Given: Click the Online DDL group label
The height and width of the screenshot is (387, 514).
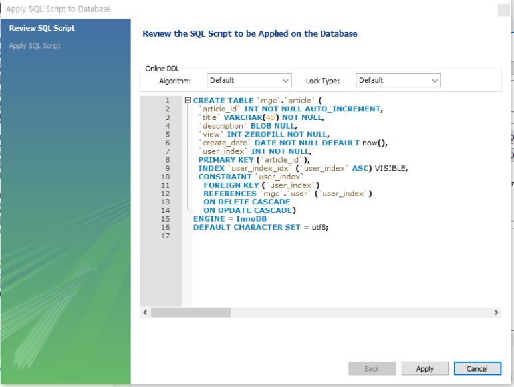Looking at the screenshot, I should click(162, 69).
